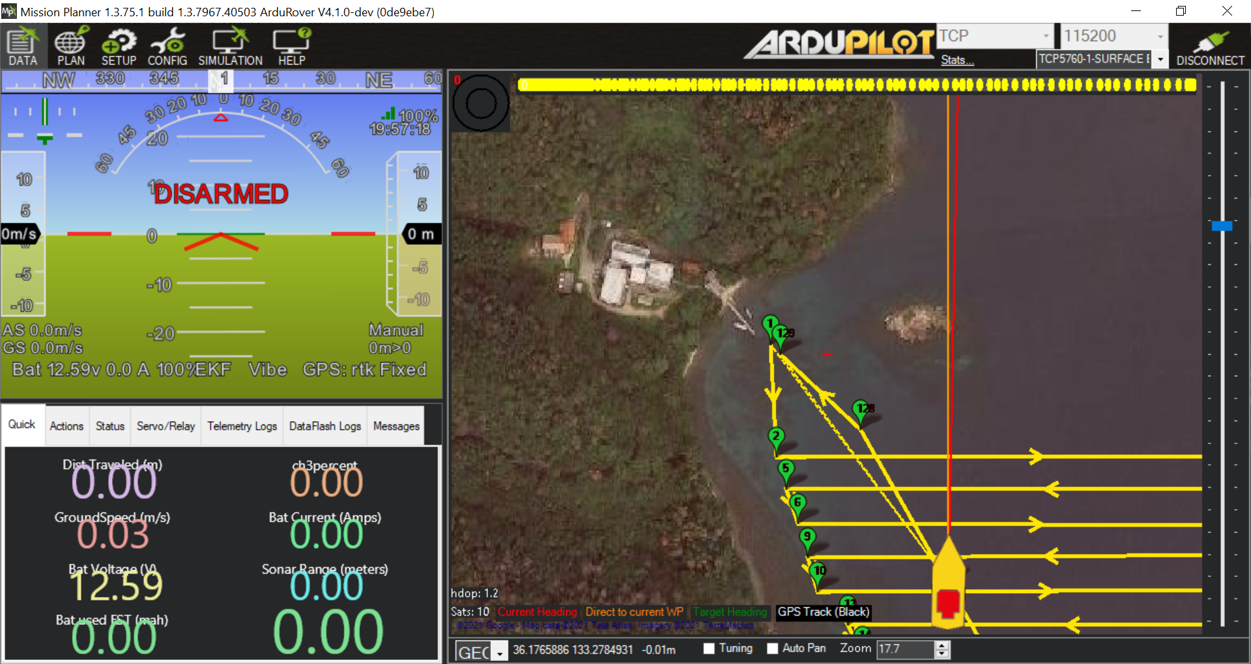Enable Auto Pan on the map
Screen dimensions: 1251x664
773,648
